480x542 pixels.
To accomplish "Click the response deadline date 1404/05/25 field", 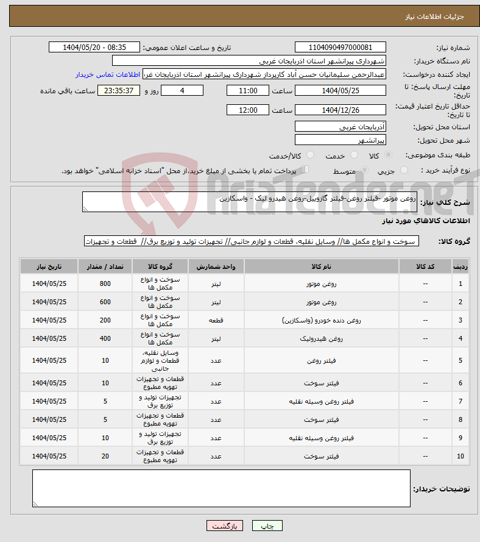I will point(341,91).
